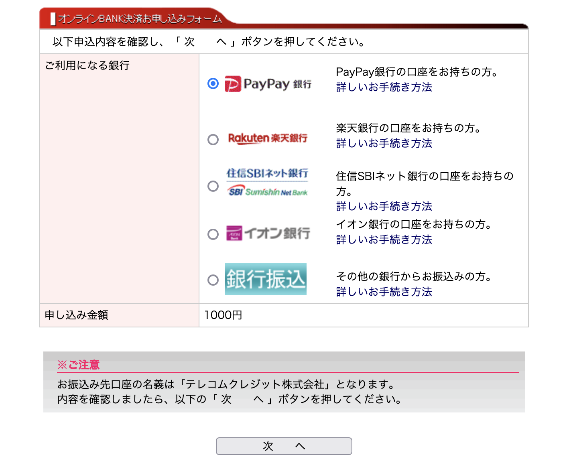The width and height of the screenshot is (573, 457).
Task: Select the Rakuten 楽天銀行 radio button
Action: [x=213, y=140]
